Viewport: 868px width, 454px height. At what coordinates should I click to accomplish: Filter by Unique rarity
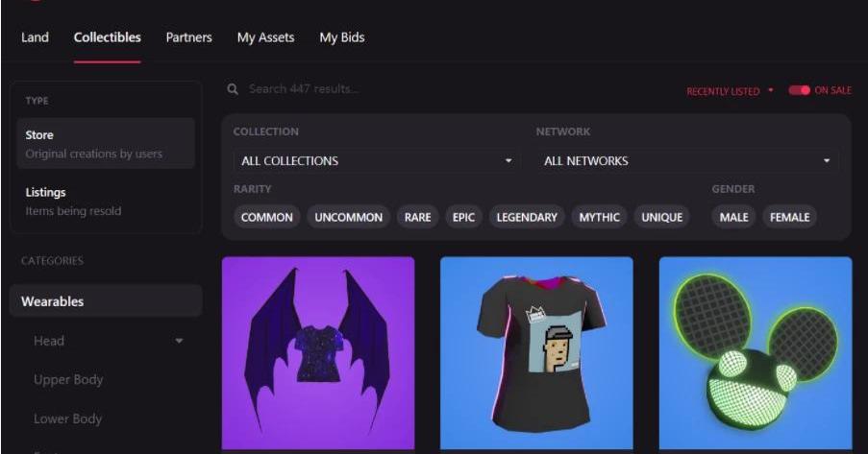[661, 217]
